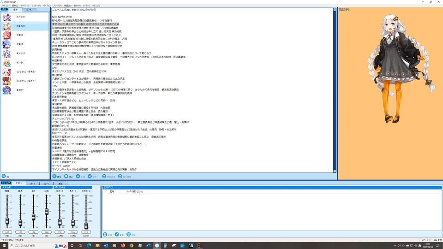Viewport: 443px width, 249px height.
Task: Open the マスター menu in menu bar
Action: 36,6
